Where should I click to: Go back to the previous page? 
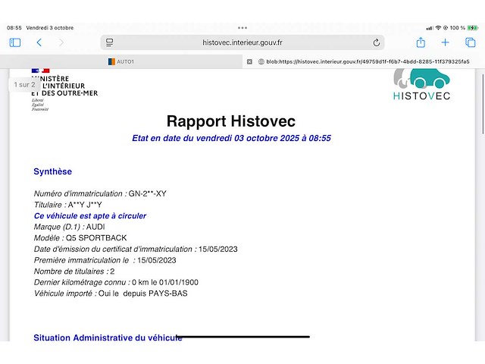pos(39,42)
